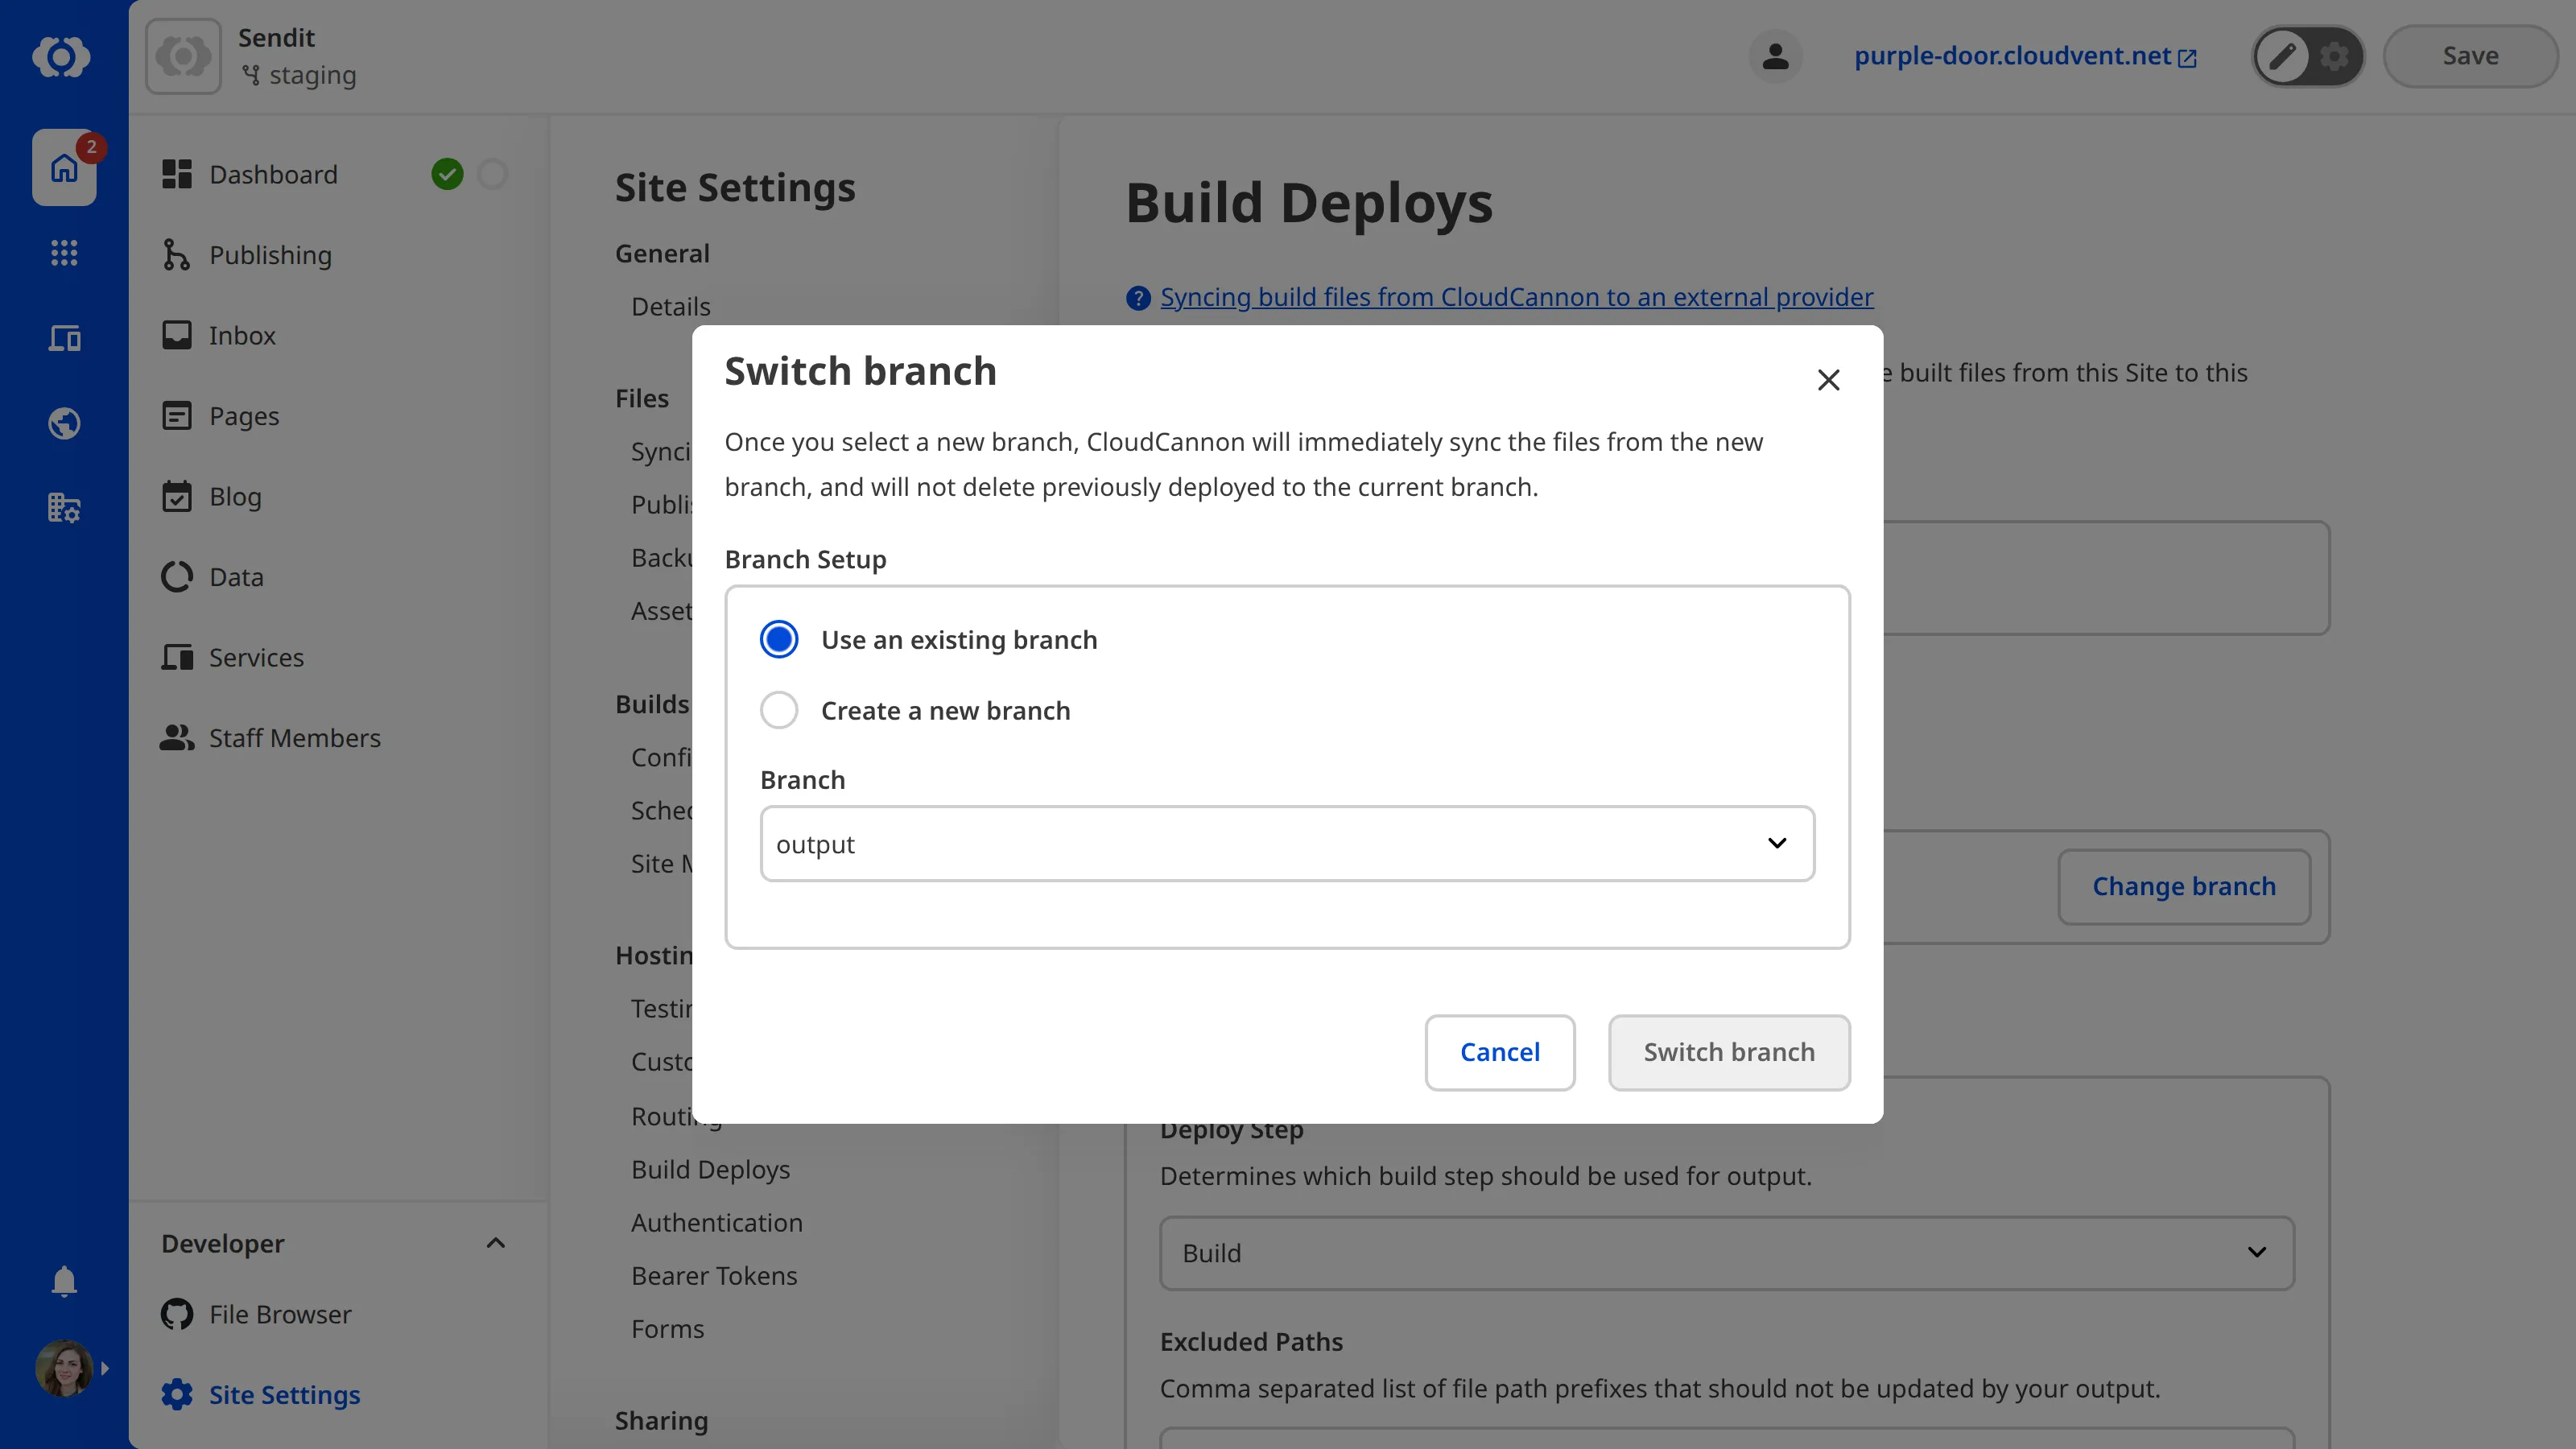Toggle Dashboard to the unchecked state
The width and height of the screenshot is (2576, 1449).
point(492,173)
